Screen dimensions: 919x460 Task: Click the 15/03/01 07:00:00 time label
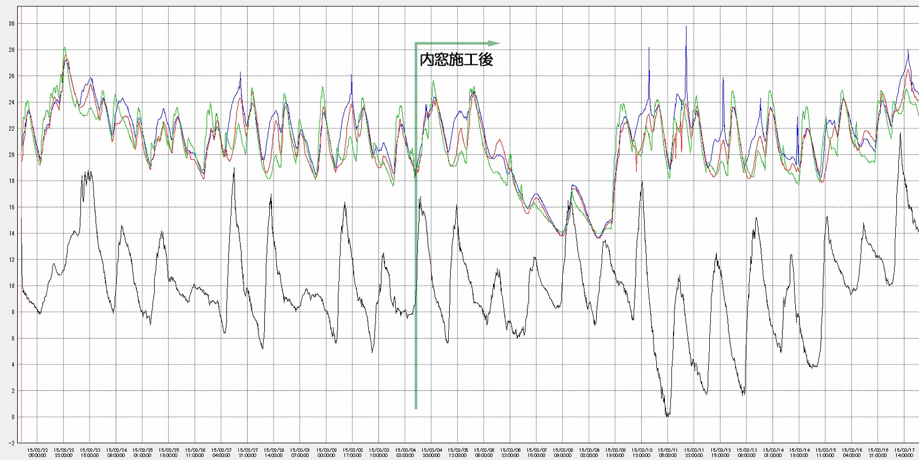point(300,452)
